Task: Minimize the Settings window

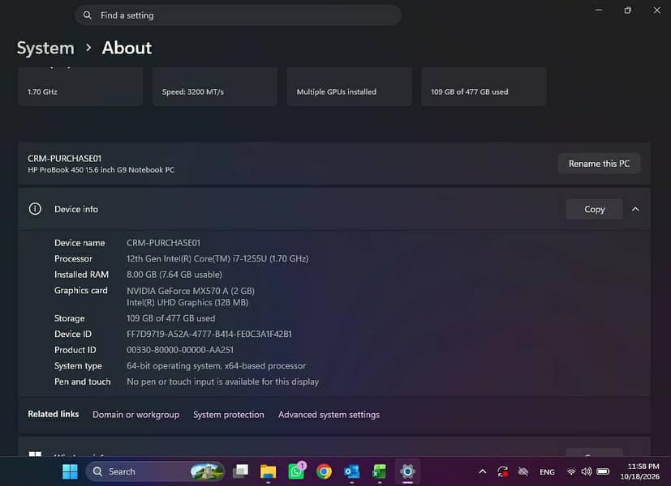Action: click(x=599, y=10)
